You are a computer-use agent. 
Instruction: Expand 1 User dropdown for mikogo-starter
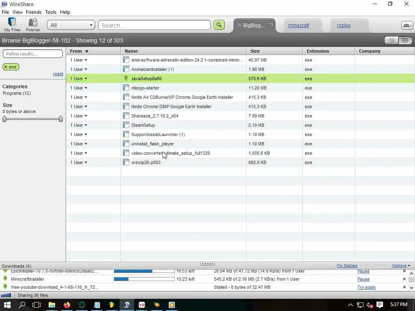[x=86, y=88]
